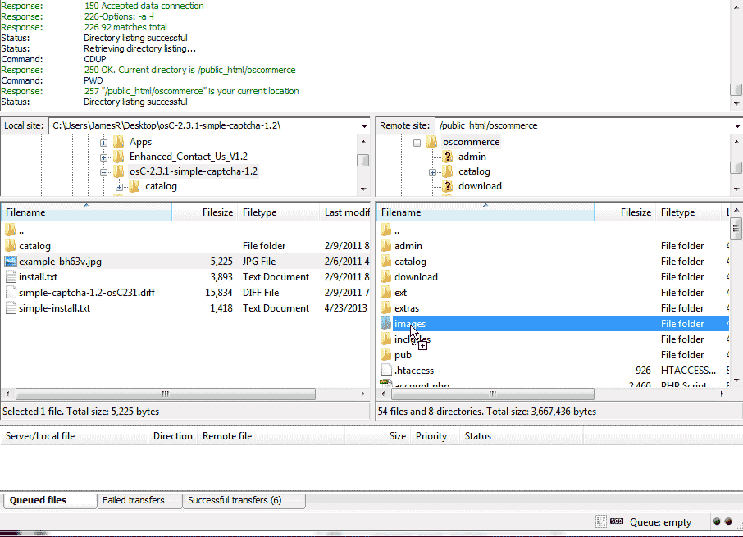Click remote extras folder icon

[x=386, y=308]
